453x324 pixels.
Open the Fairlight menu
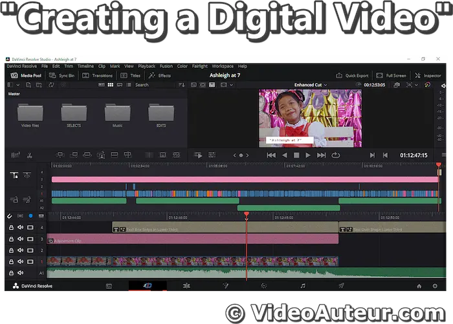(x=199, y=66)
